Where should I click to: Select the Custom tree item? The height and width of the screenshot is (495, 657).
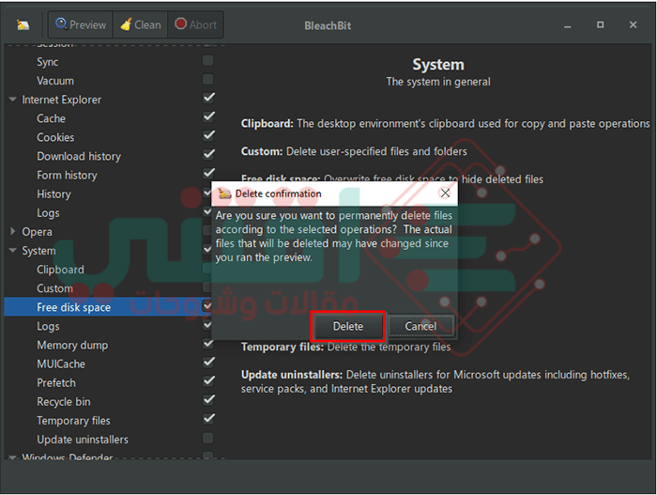click(54, 288)
